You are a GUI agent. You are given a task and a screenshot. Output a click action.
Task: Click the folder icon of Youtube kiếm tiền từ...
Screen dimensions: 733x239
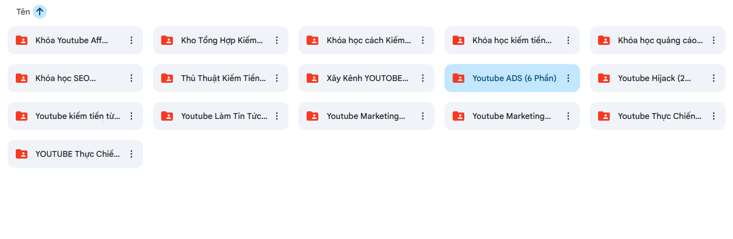pyautogui.click(x=22, y=116)
